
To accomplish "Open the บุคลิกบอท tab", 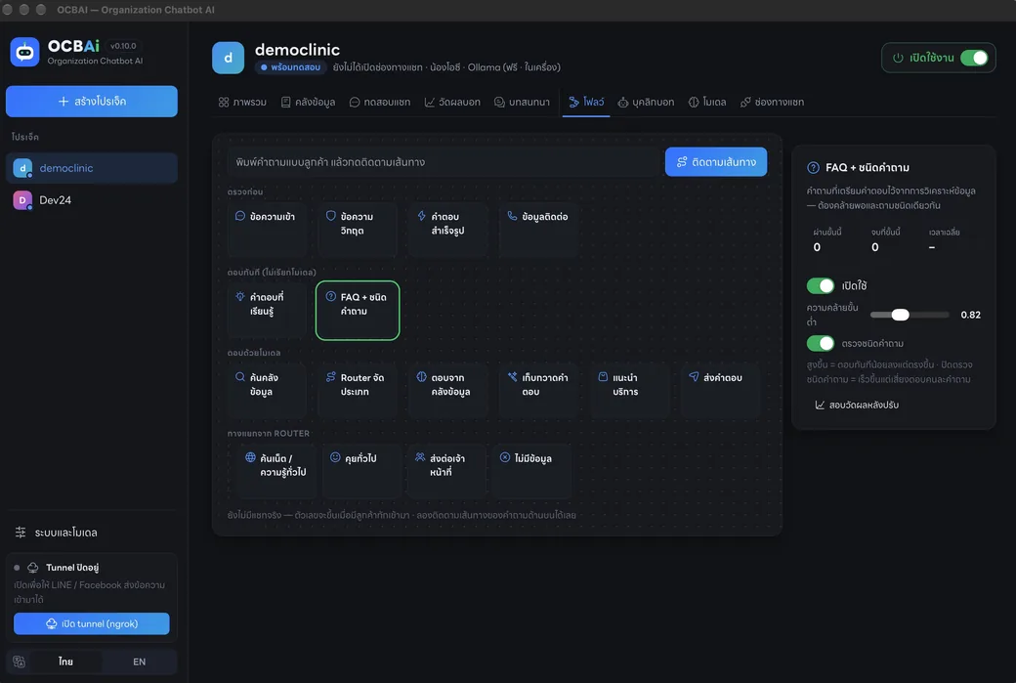I will click(x=646, y=102).
